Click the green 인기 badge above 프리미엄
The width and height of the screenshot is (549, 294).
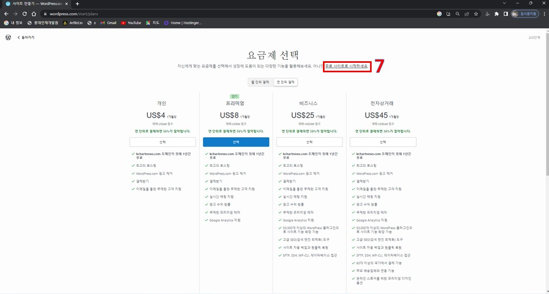pyautogui.click(x=235, y=97)
